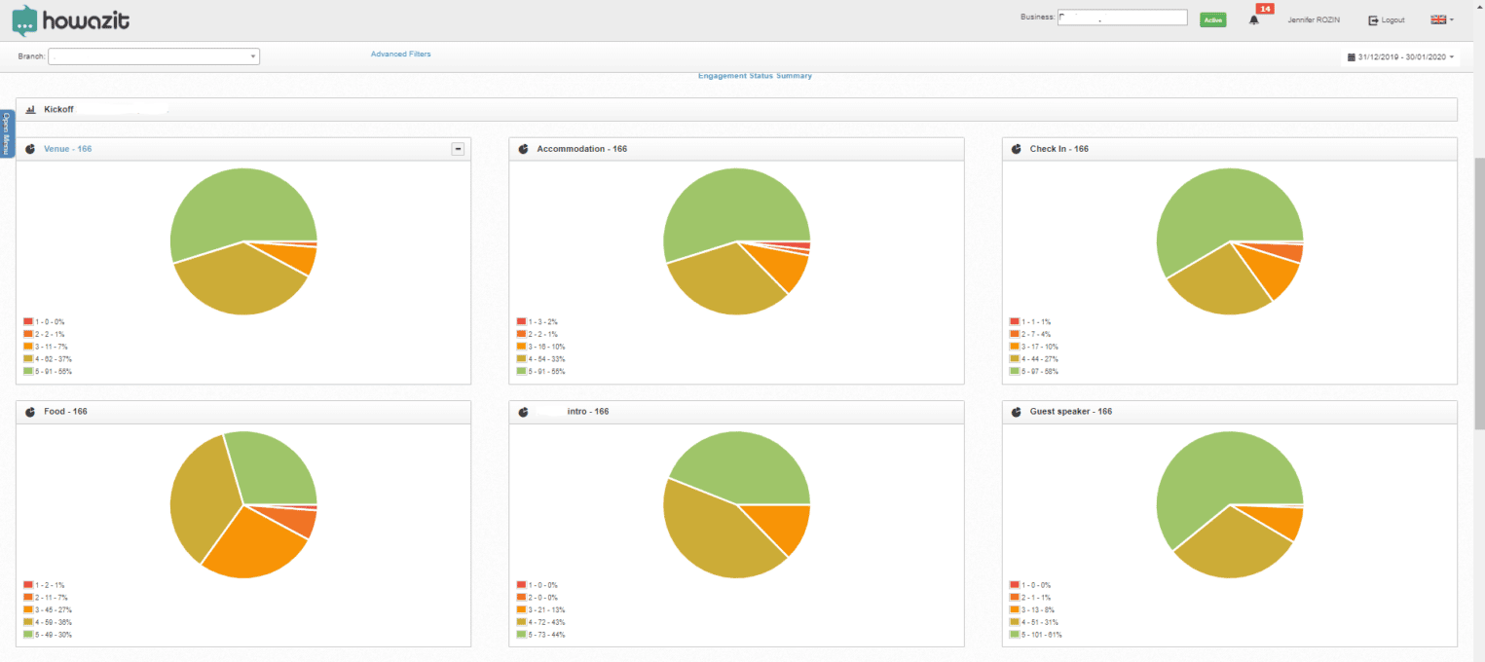Image resolution: width=1485 pixels, height=662 pixels.
Task: Click intro legend entry '5 - 73 - 44%'
Action: coord(540,635)
